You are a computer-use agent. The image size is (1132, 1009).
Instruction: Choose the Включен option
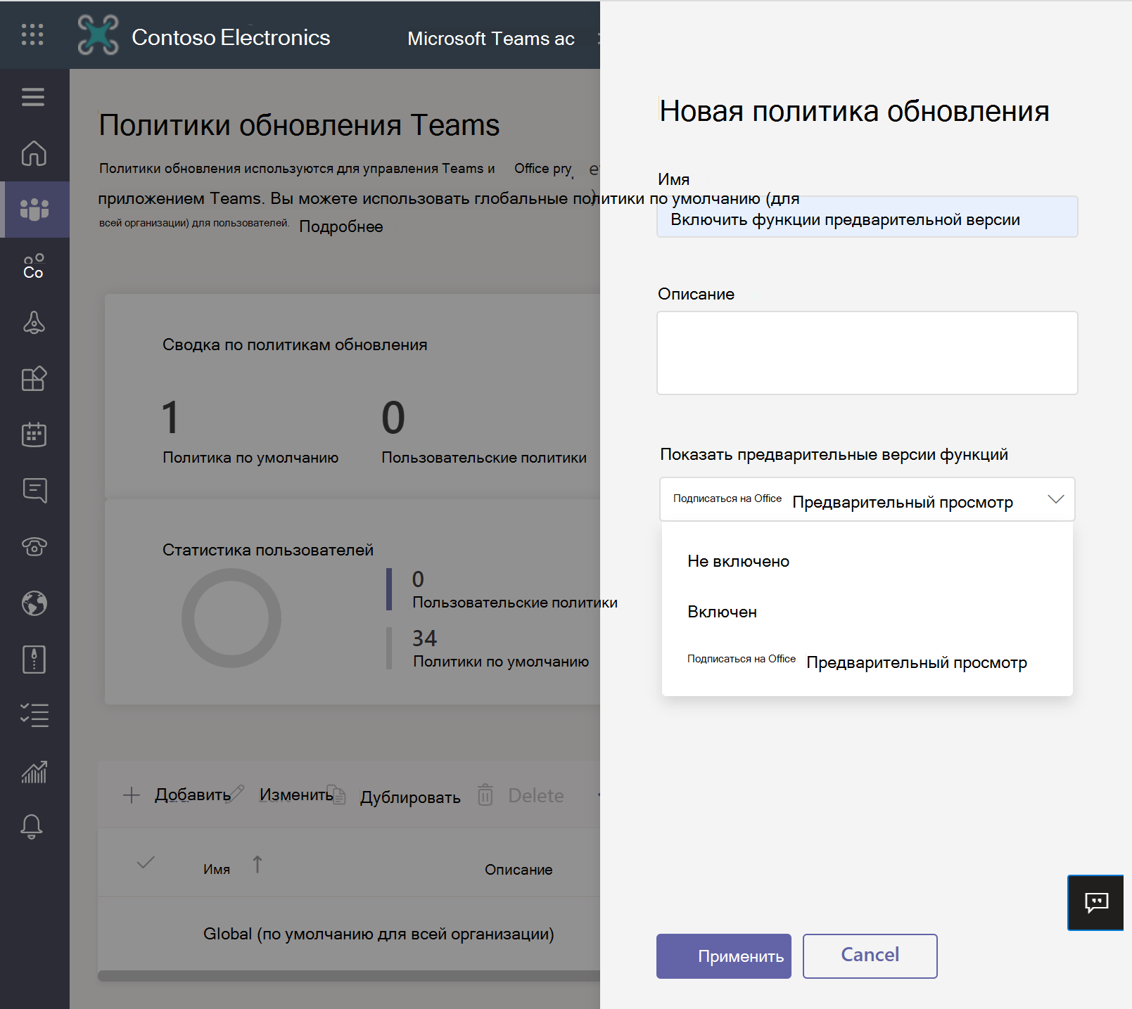pyautogui.click(x=867, y=612)
